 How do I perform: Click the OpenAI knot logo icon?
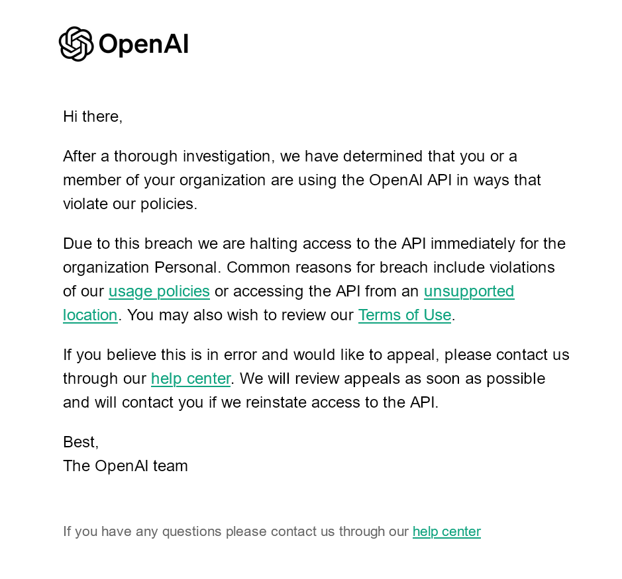pos(76,44)
